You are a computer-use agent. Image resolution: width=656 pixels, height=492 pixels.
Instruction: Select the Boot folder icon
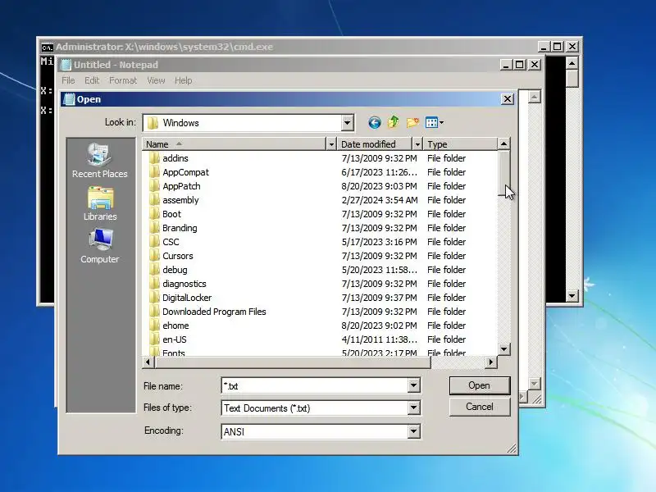point(155,214)
